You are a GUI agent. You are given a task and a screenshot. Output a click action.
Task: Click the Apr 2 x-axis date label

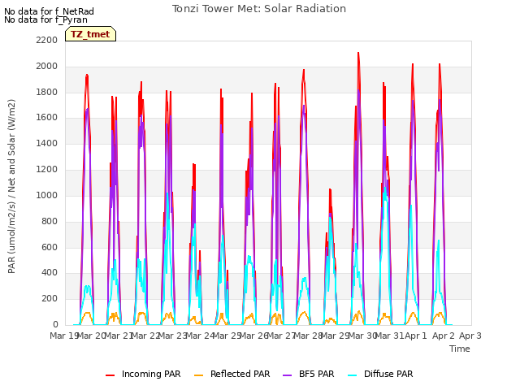coord(443,336)
